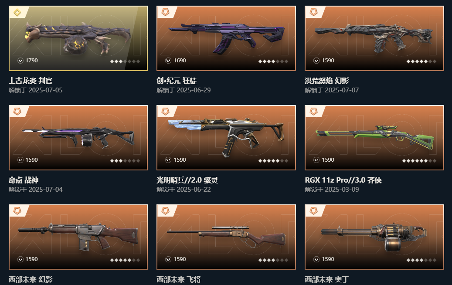This screenshot has height=285, width=452.
Task: Click the tier badge icon on 奇点 战神 card
Action: [x=17, y=112]
